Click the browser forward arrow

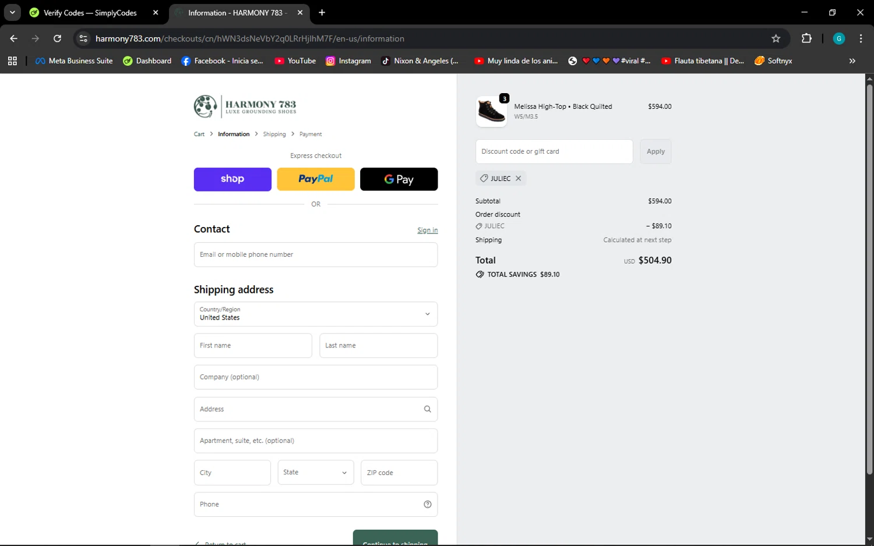click(x=36, y=38)
